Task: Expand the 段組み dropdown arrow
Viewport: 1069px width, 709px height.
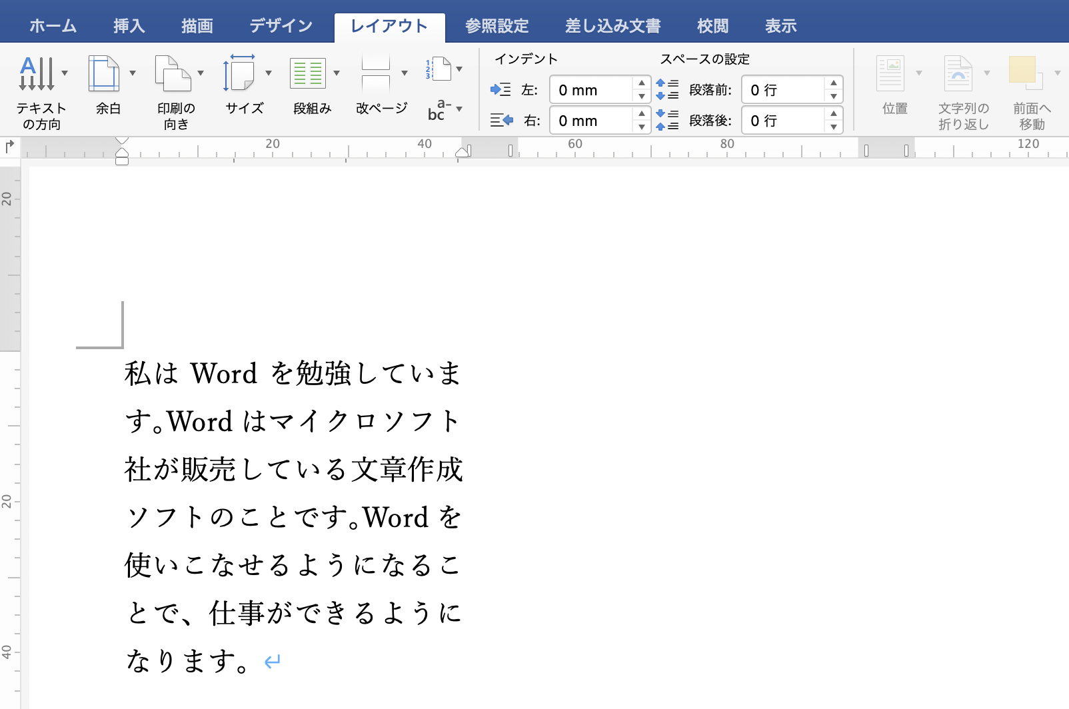Action: pos(337,73)
